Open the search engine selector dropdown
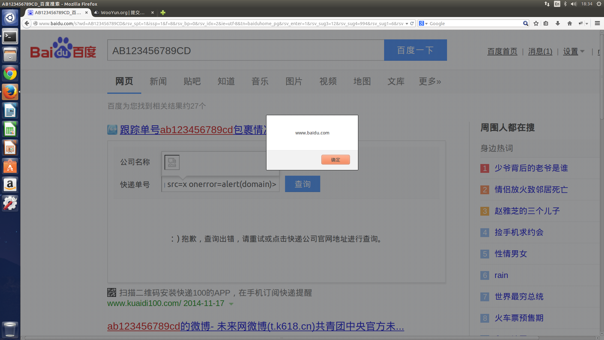Screen dimensions: 604x340 pyautogui.click(x=423, y=24)
